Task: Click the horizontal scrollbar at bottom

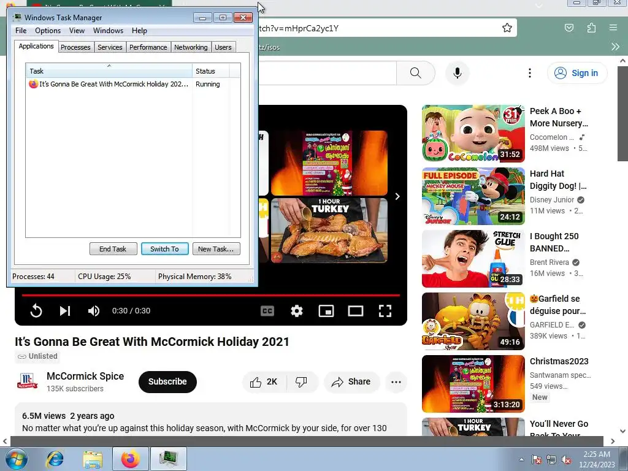Action: point(307,441)
